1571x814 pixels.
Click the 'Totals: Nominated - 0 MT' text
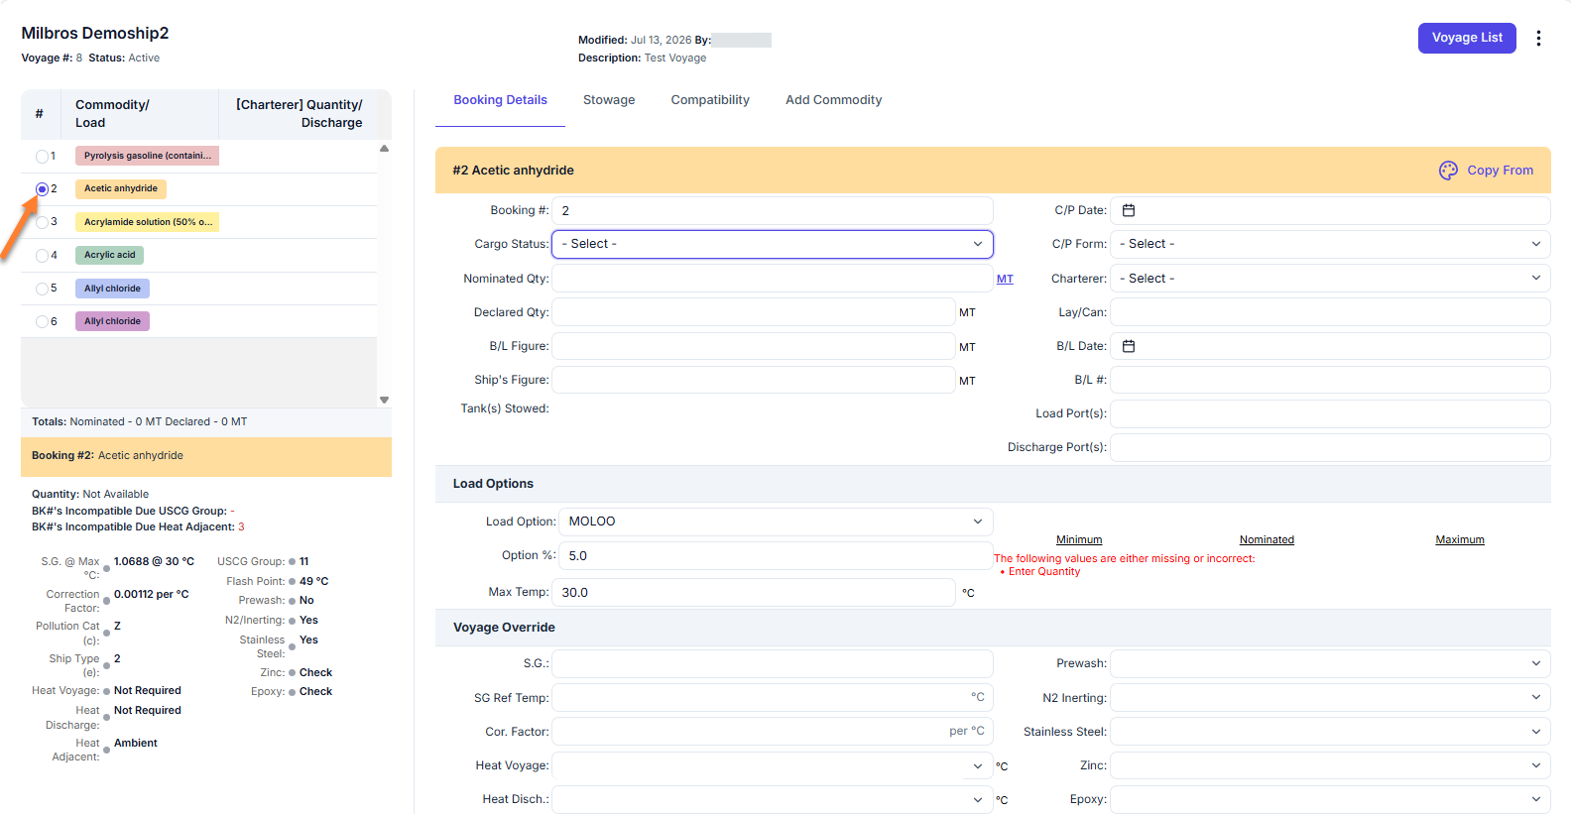97,422
